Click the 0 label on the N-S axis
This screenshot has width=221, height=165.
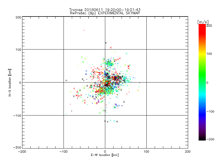coord(20,82)
